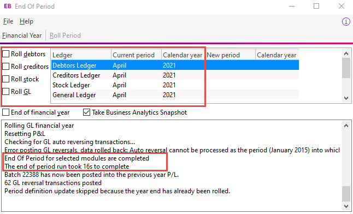This screenshot has height=214, width=353.
Task: Check the Roll stock option
Action: click(6, 79)
